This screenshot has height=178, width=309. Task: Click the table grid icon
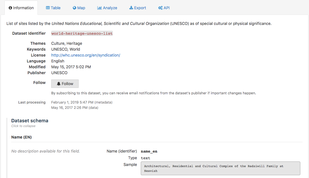(48, 8)
